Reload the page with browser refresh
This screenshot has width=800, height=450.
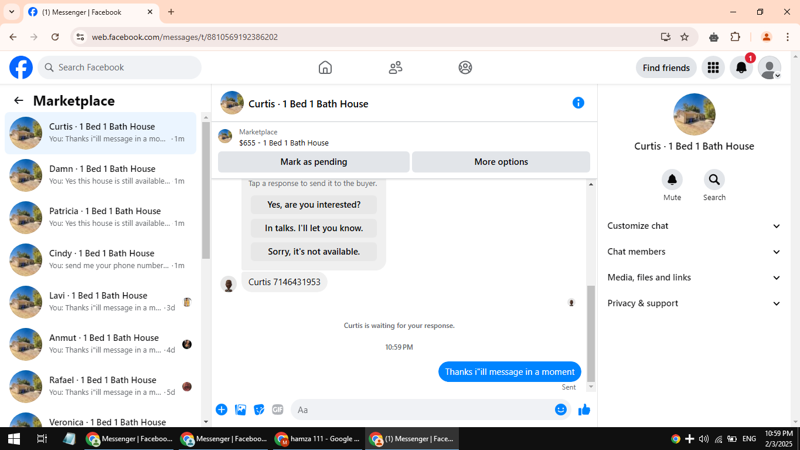coord(55,37)
